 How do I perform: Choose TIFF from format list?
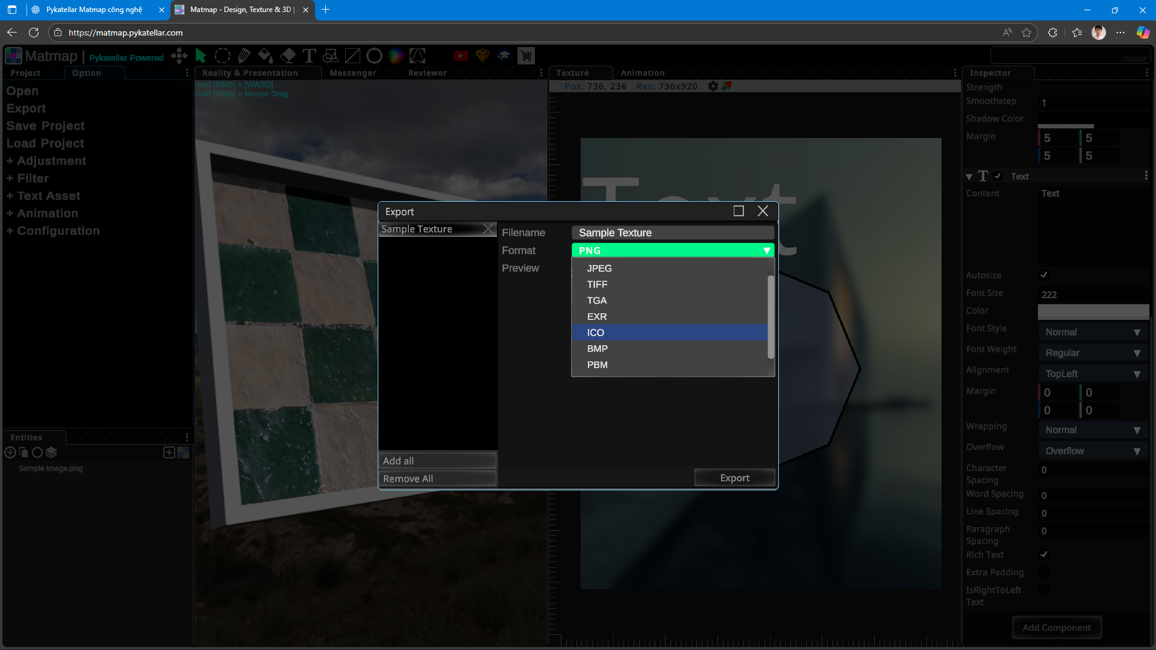pos(669,284)
